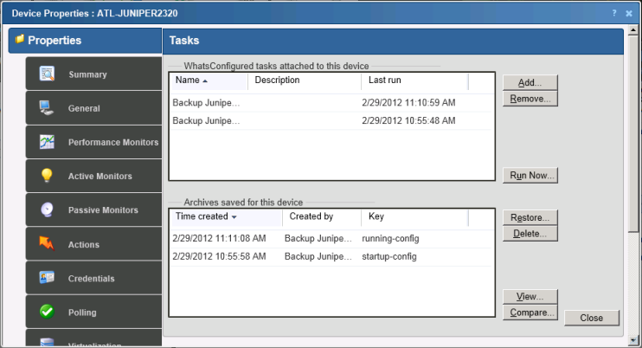This screenshot has height=348, width=642.
Task: Click the Summary icon in sidebar
Action: click(48, 74)
